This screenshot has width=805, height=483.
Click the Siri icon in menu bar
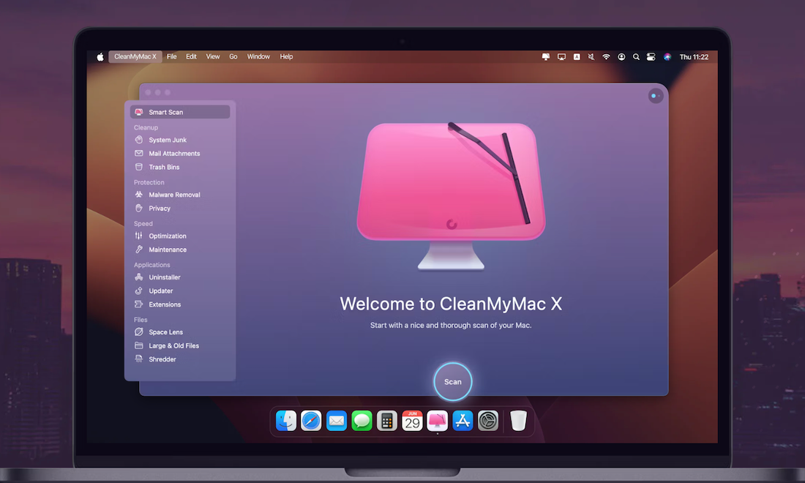click(x=667, y=57)
